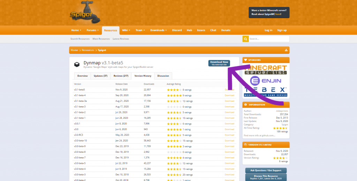Expand the Forums menu dropdown

click(x=92, y=30)
